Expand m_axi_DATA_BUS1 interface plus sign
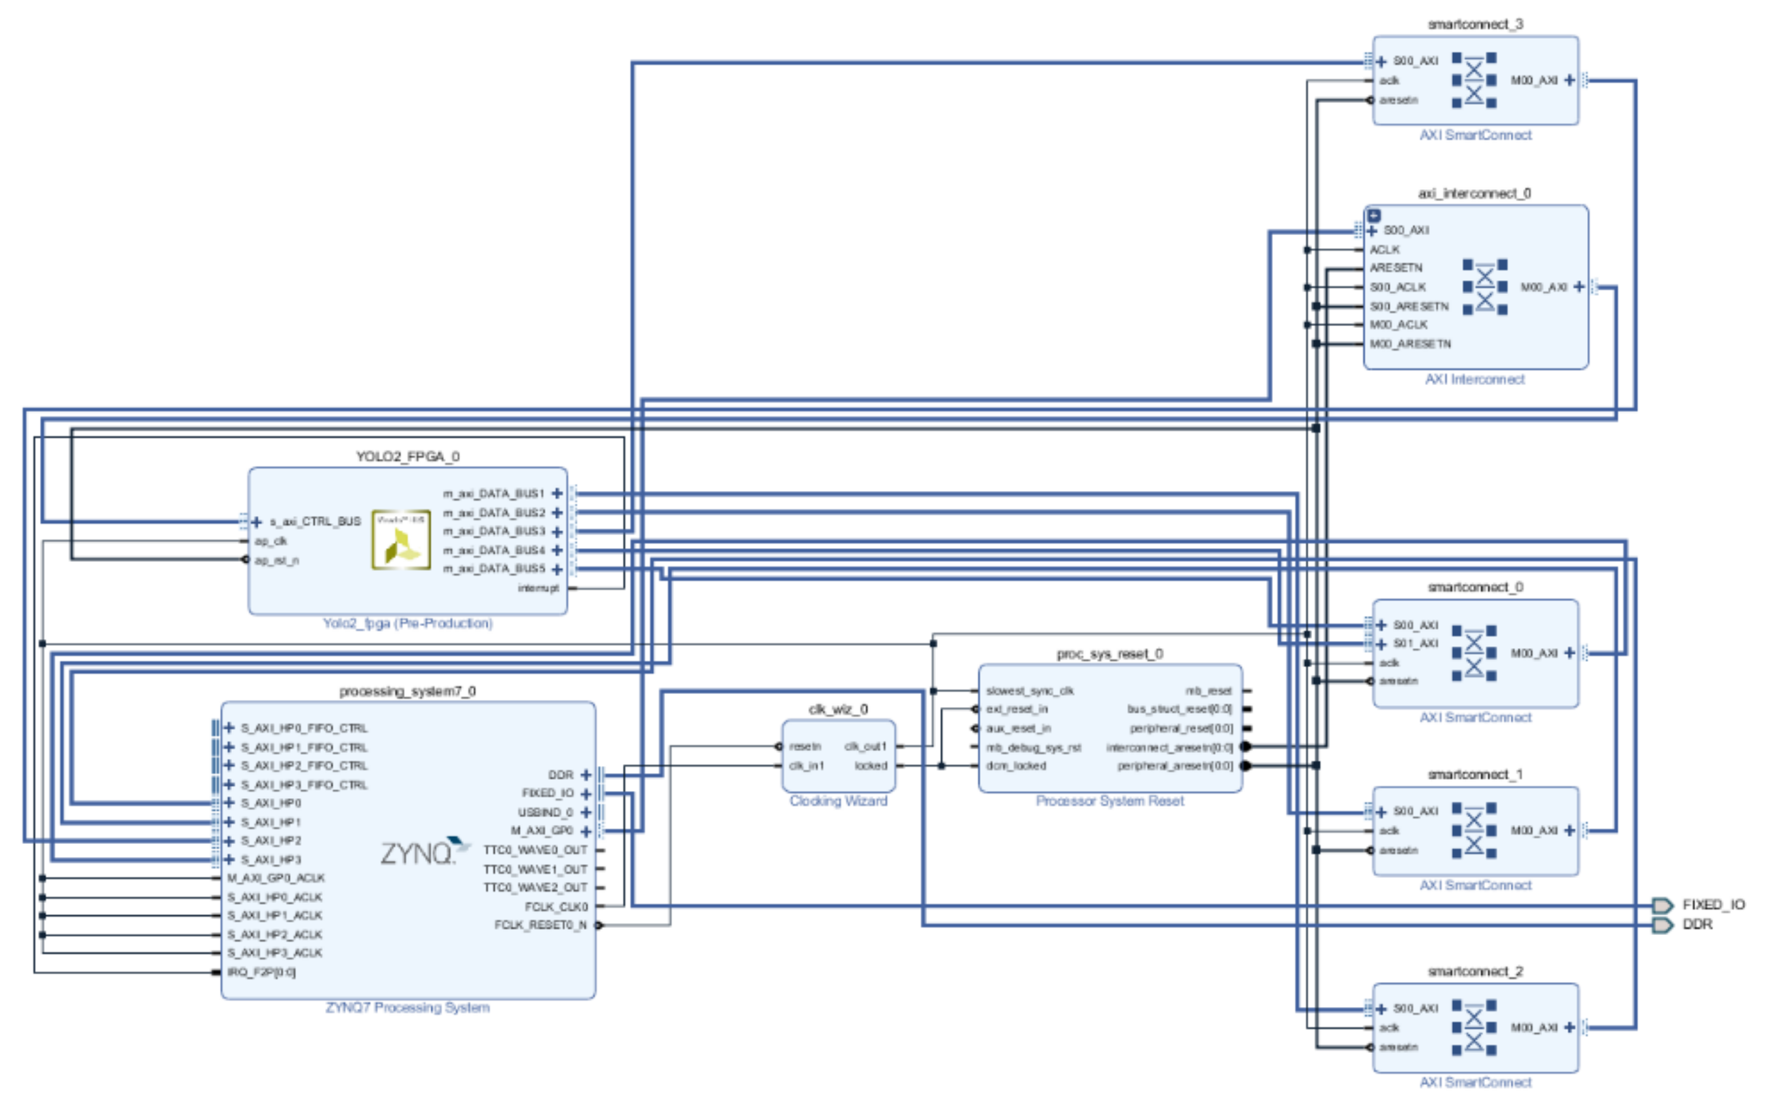 (557, 494)
